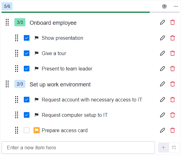Screen dimensions: 181x155
Task: Edit the Show presentation item
Action: pyautogui.click(x=163, y=38)
